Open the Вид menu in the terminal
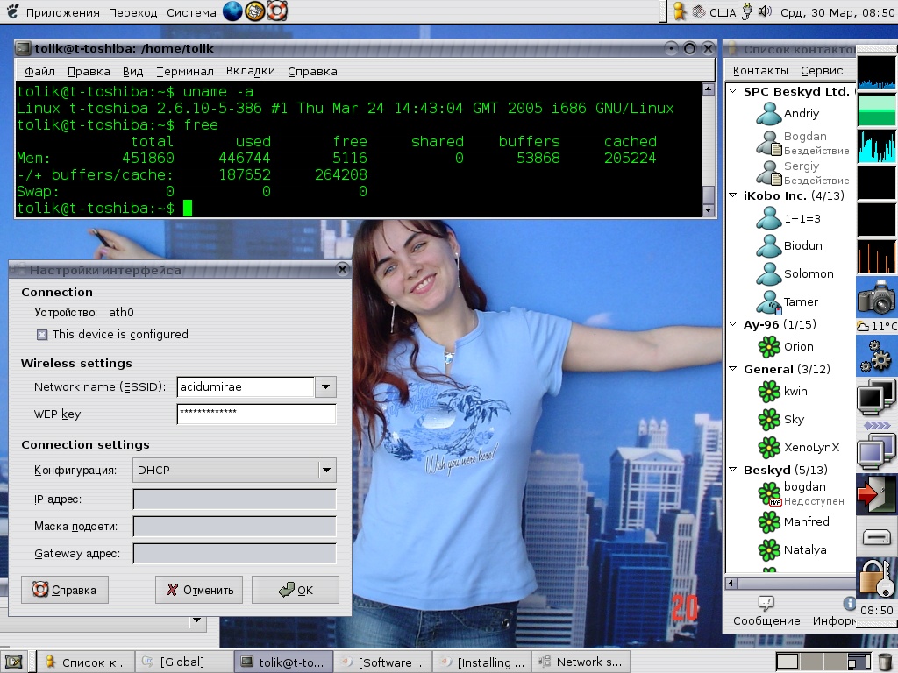 133,72
